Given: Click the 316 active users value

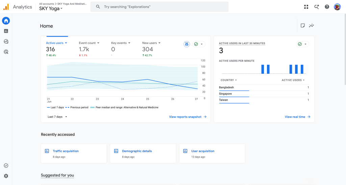Looking at the screenshot, I should 50,49.
